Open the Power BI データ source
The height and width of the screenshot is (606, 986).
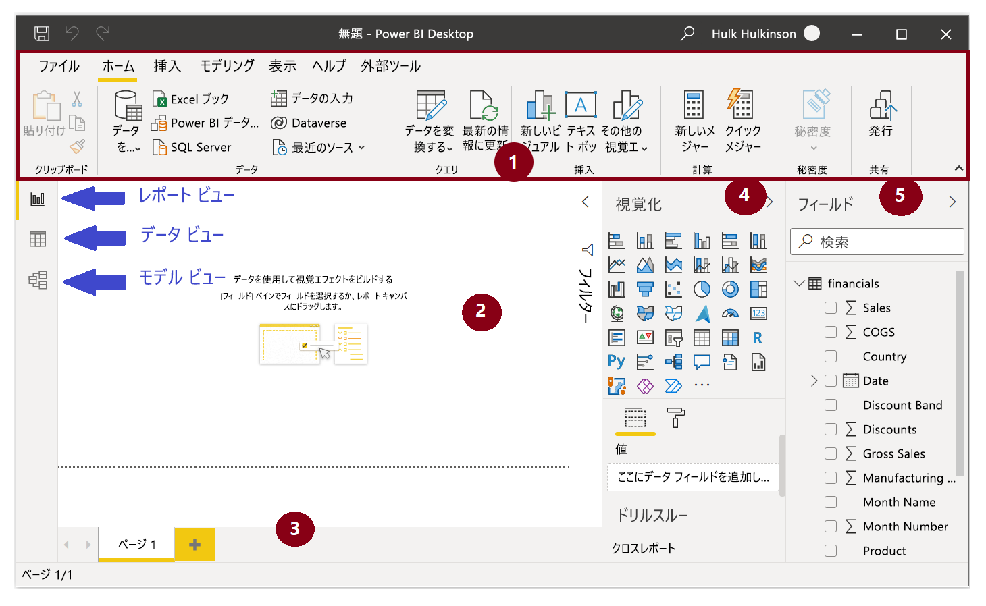tap(205, 123)
